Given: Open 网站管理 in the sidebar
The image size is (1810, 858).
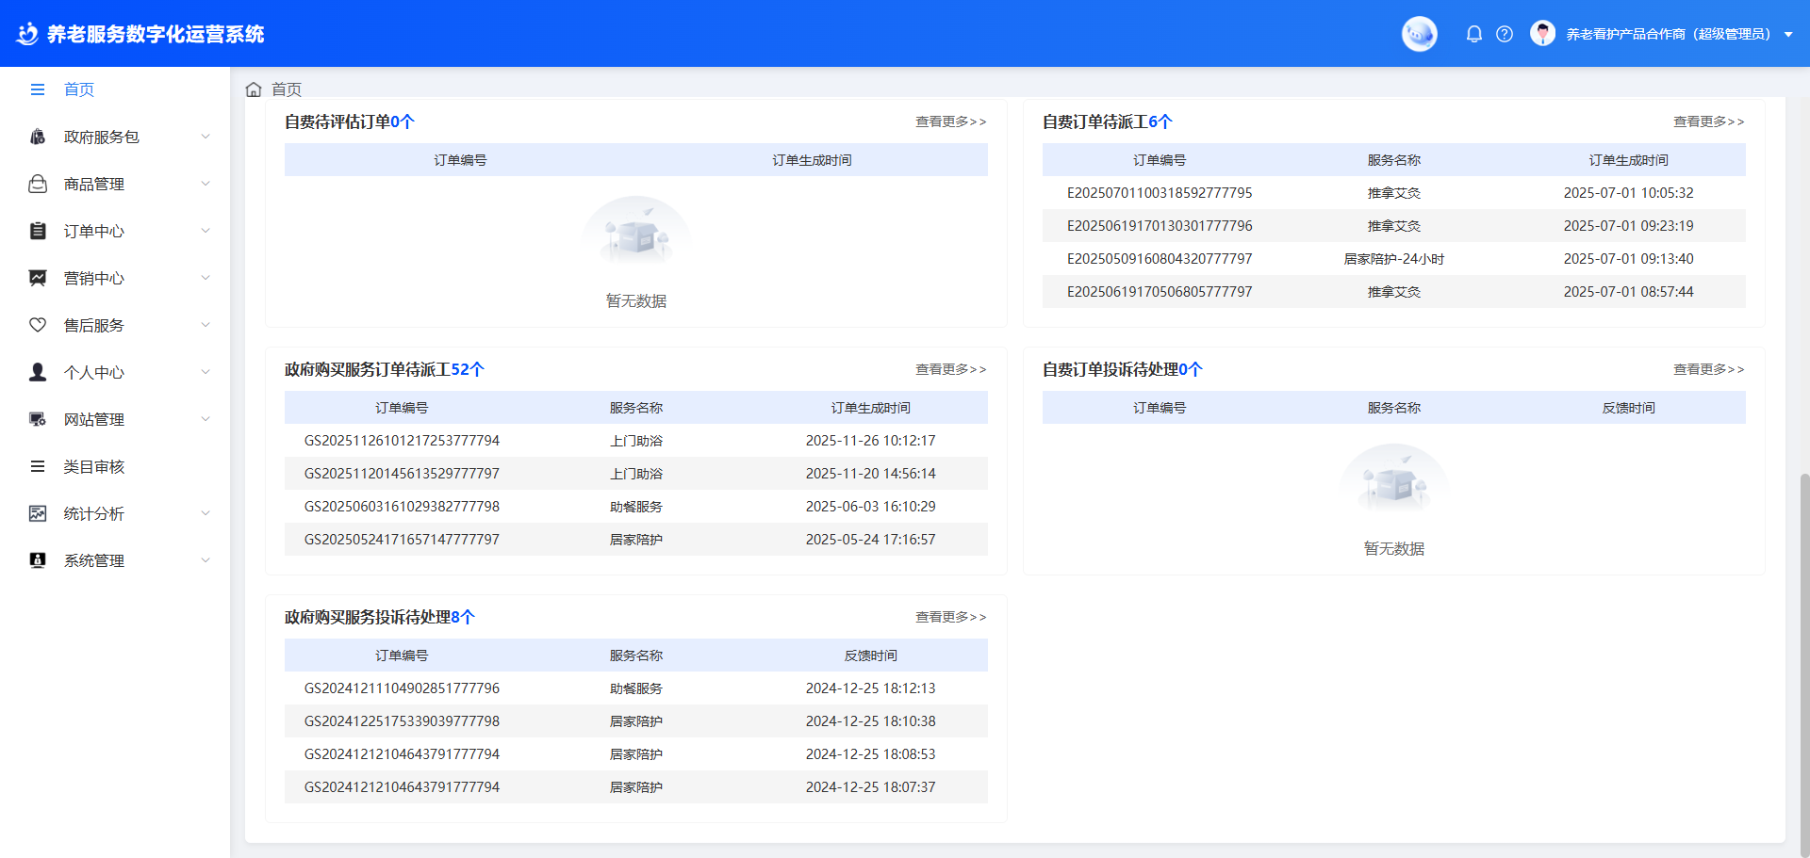Looking at the screenshot, I should 94,419.
